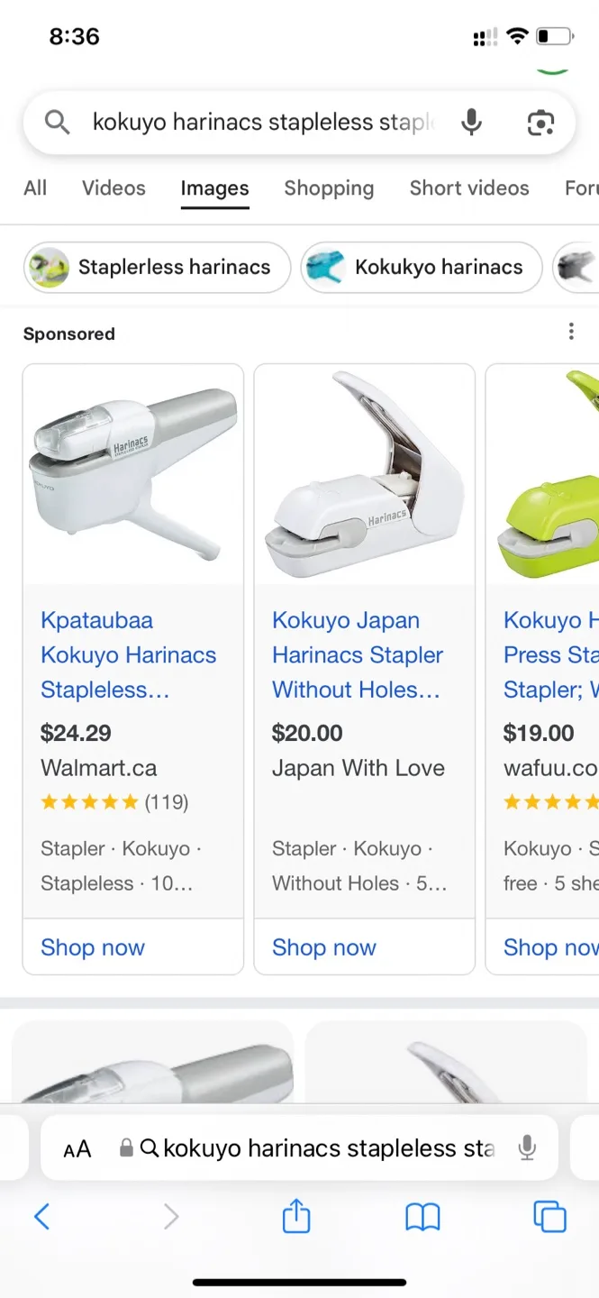
Task: Tap the AA text size icon in Safari
Action: [77, 1147]
